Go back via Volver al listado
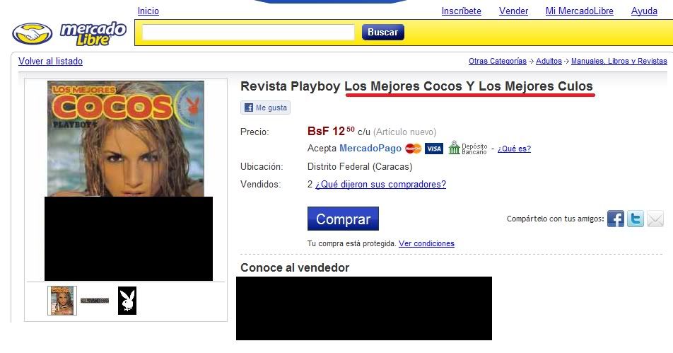Image resolution: width=673 pixels, height=353 pixels. click(51, 62)
